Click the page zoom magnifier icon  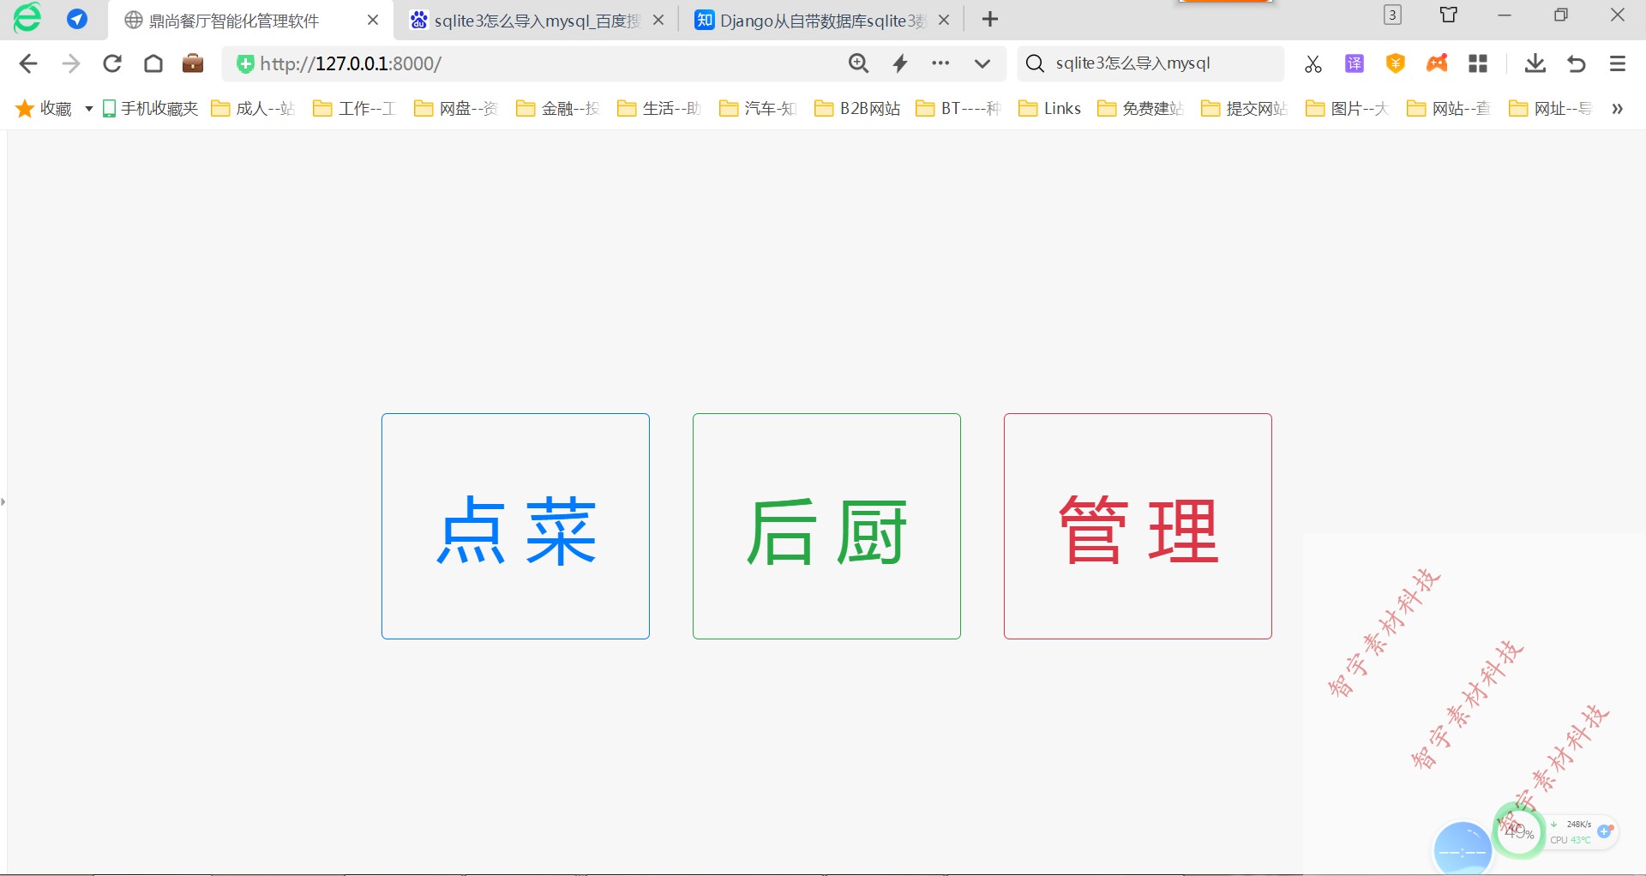click(858, 63)
